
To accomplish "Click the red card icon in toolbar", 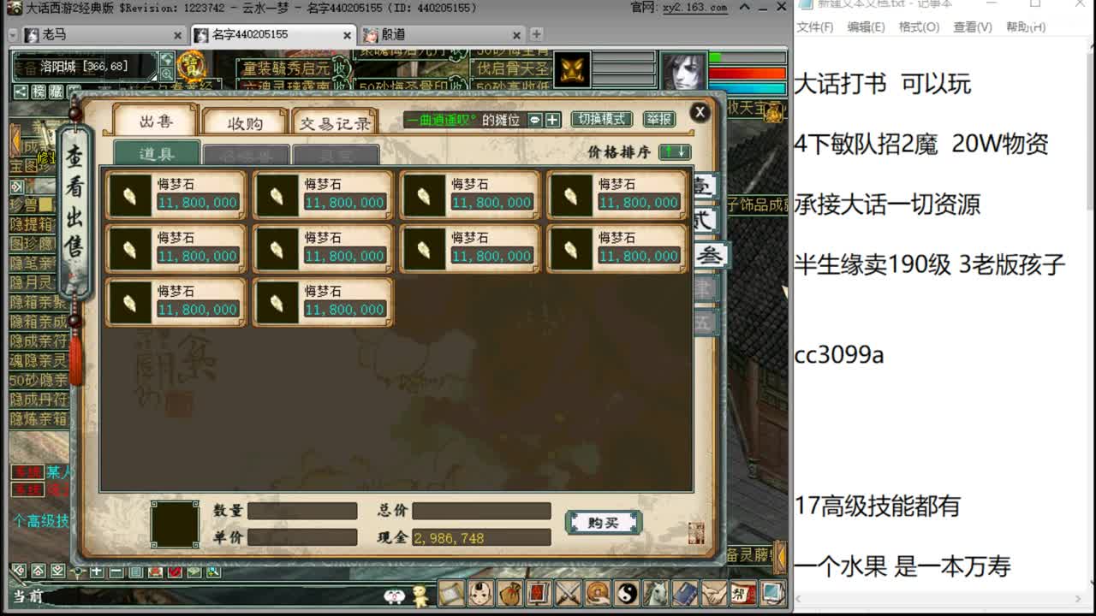I will [539, 593].
